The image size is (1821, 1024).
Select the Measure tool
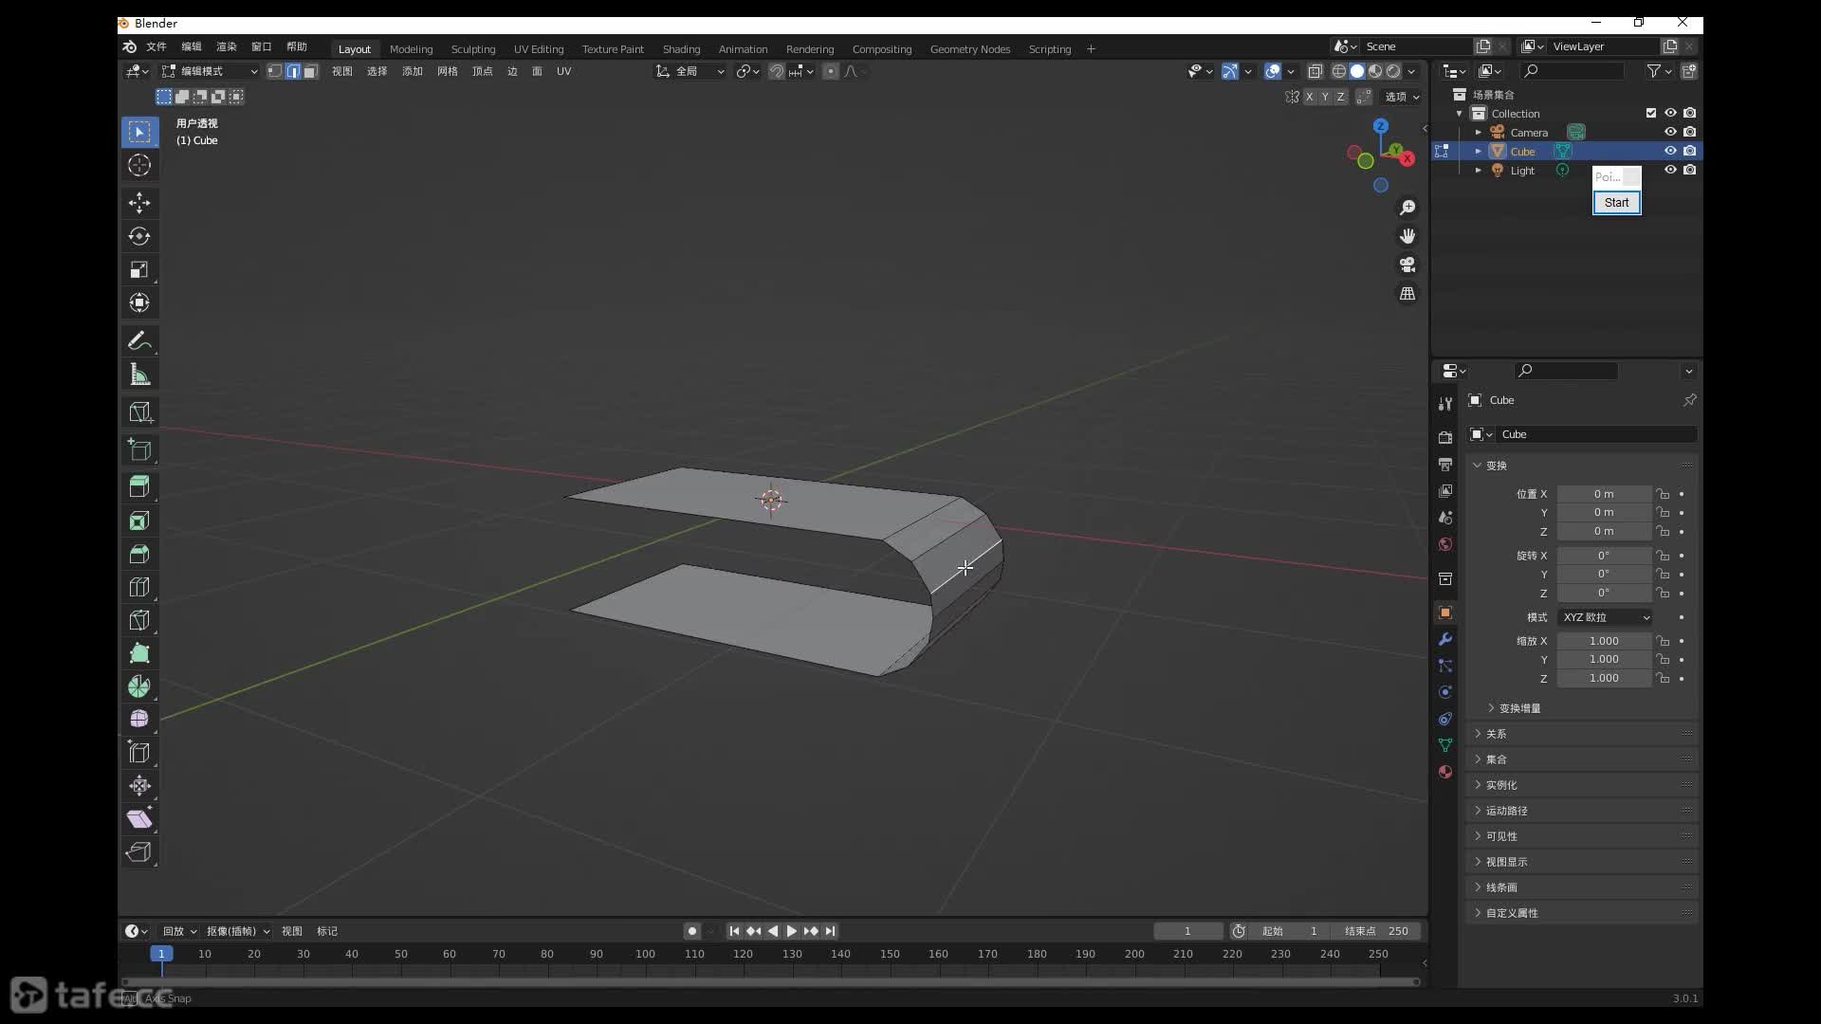pyautogui.click(x=139, y=375)
